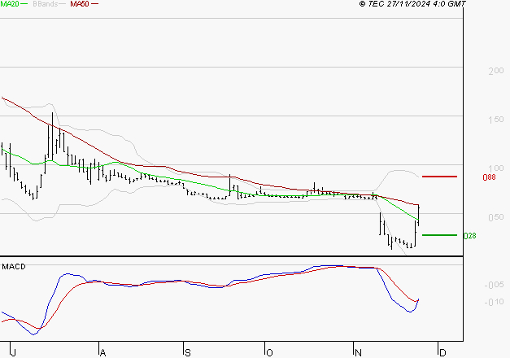Click the -010 MACD axis label
The image size is (510, 358).
point(494,302)
